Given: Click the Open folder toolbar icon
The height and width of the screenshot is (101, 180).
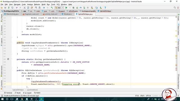Looking at the screenshot, I should click(x=2, y=8).
